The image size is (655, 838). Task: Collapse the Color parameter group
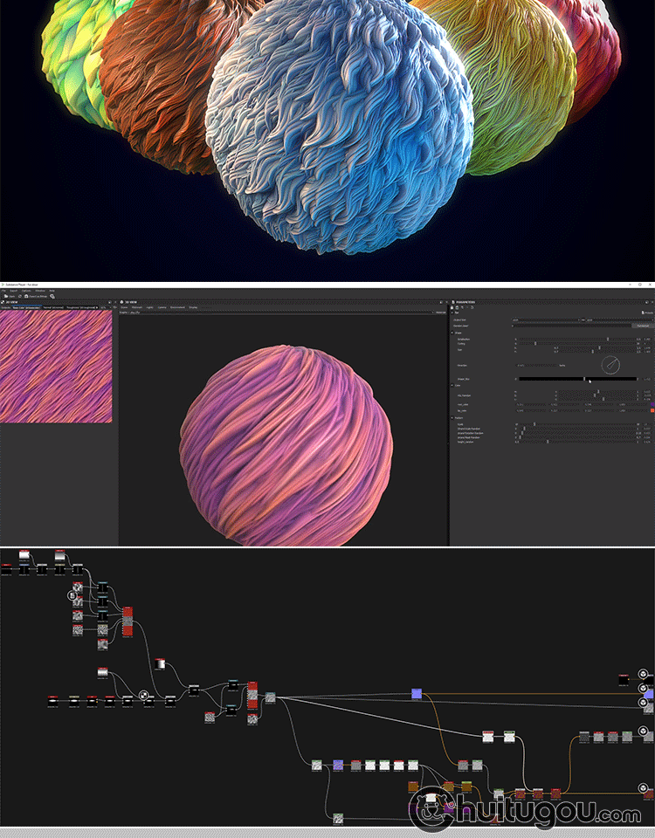pos(452,385)
